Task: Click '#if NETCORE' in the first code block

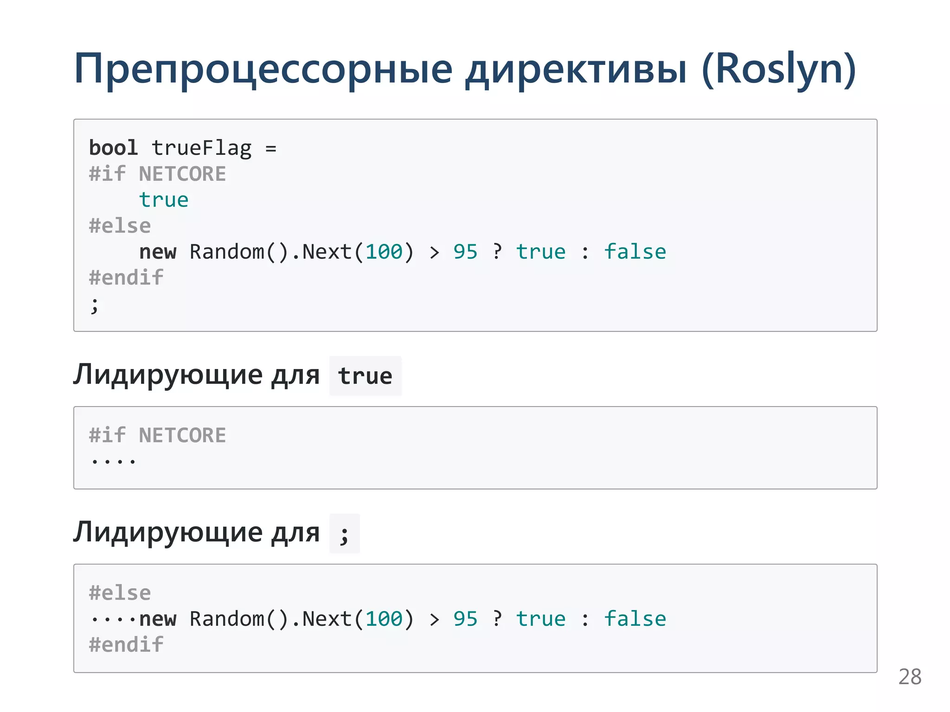Action: [157, 174]
